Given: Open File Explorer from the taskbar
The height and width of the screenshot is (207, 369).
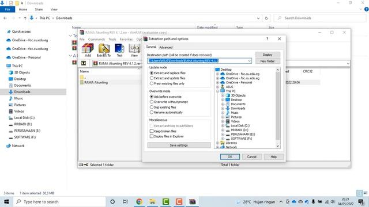Looking at the screenshot, I should point(152,202).
